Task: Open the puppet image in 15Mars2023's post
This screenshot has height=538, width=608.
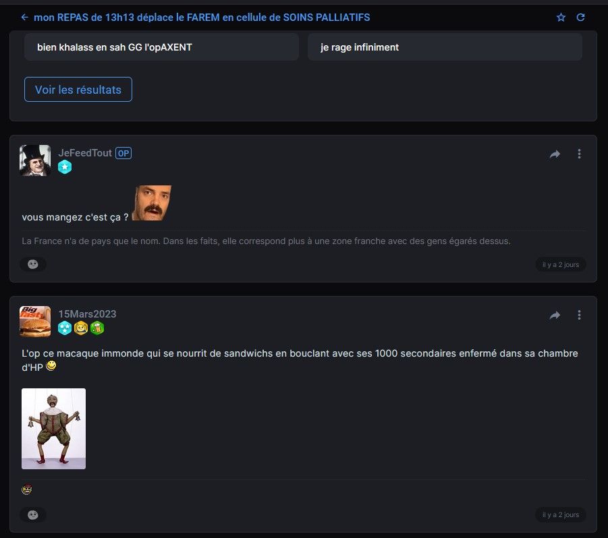Action: click(x=53, y=429)
